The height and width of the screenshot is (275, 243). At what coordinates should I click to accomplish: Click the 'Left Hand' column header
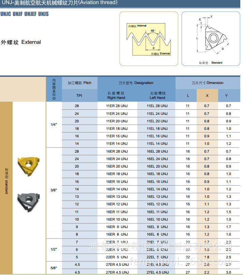(x=157, y=96)
